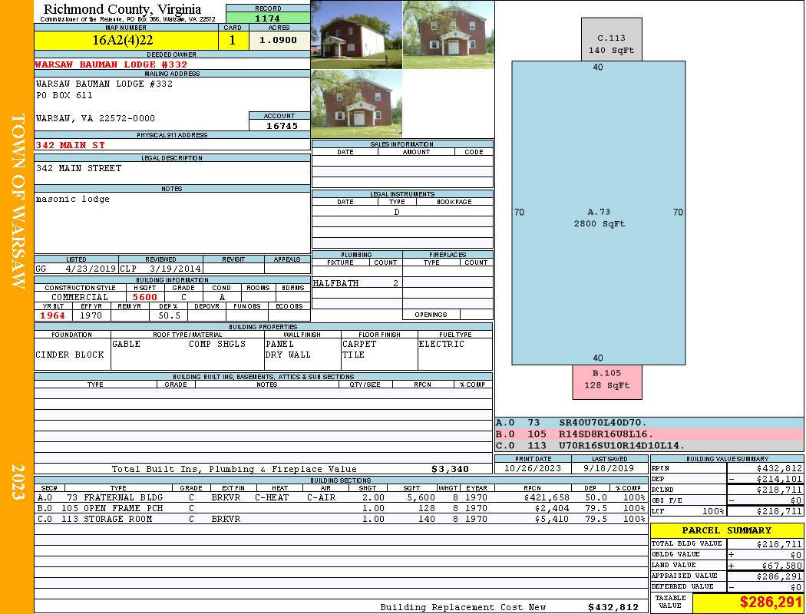Click the TOTAL BLDG VALUE amount $218,711
806x614 pixels.
(x=779, y=544)
